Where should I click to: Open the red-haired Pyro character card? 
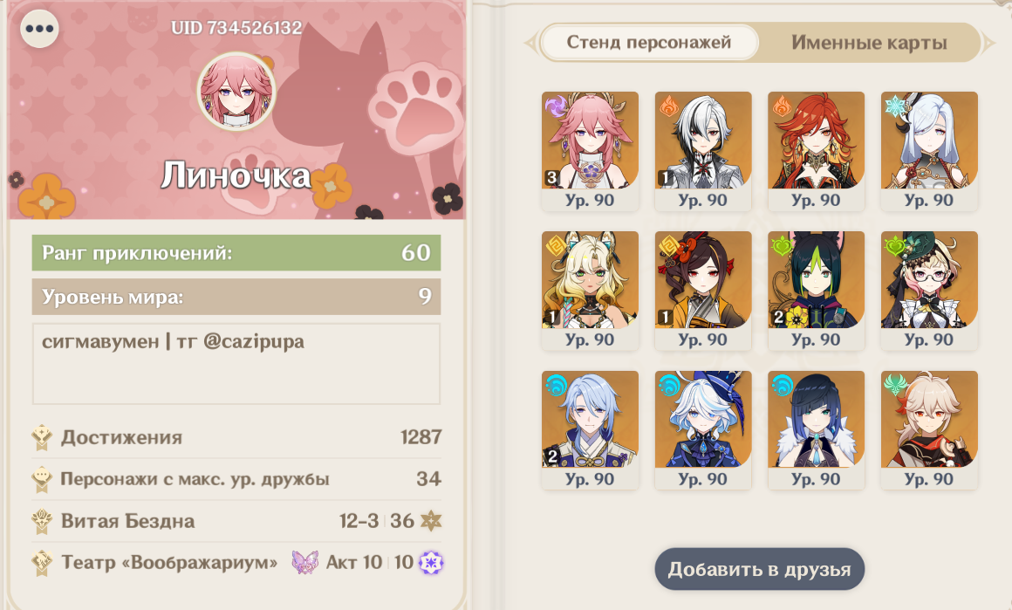pos(816,151)
